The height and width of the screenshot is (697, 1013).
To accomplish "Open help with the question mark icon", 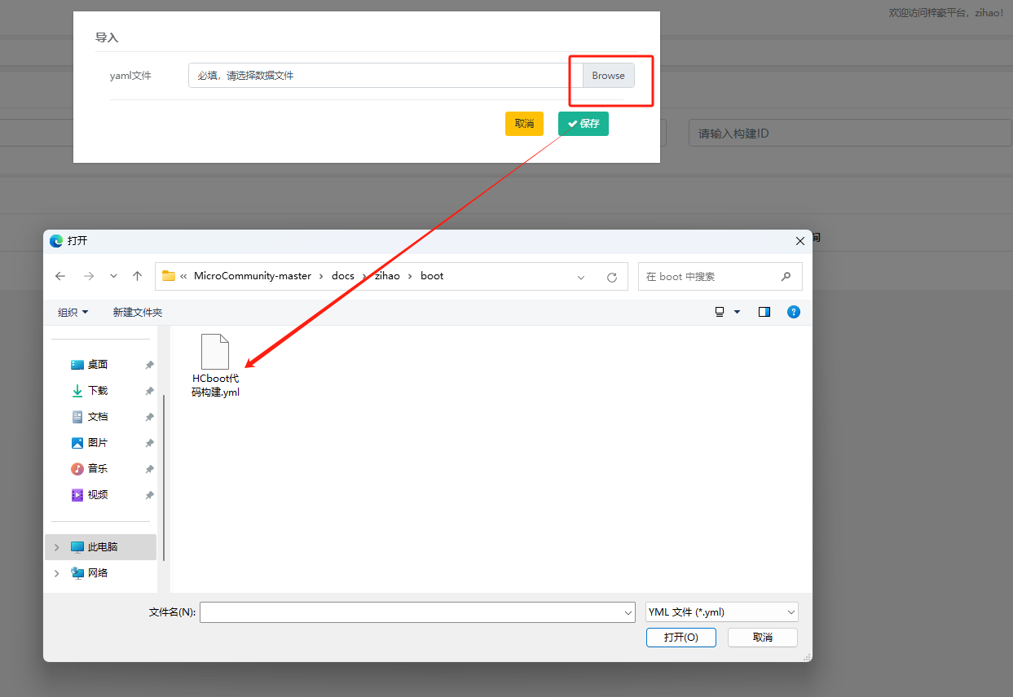I will click(794, 312).
